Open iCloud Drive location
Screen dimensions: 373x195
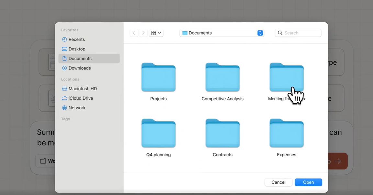tap(81, 98)
